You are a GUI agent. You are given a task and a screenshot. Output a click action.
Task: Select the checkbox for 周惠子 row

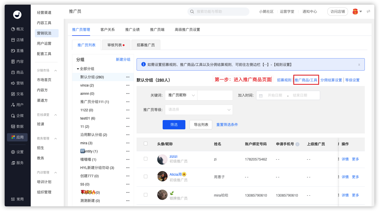146,177
